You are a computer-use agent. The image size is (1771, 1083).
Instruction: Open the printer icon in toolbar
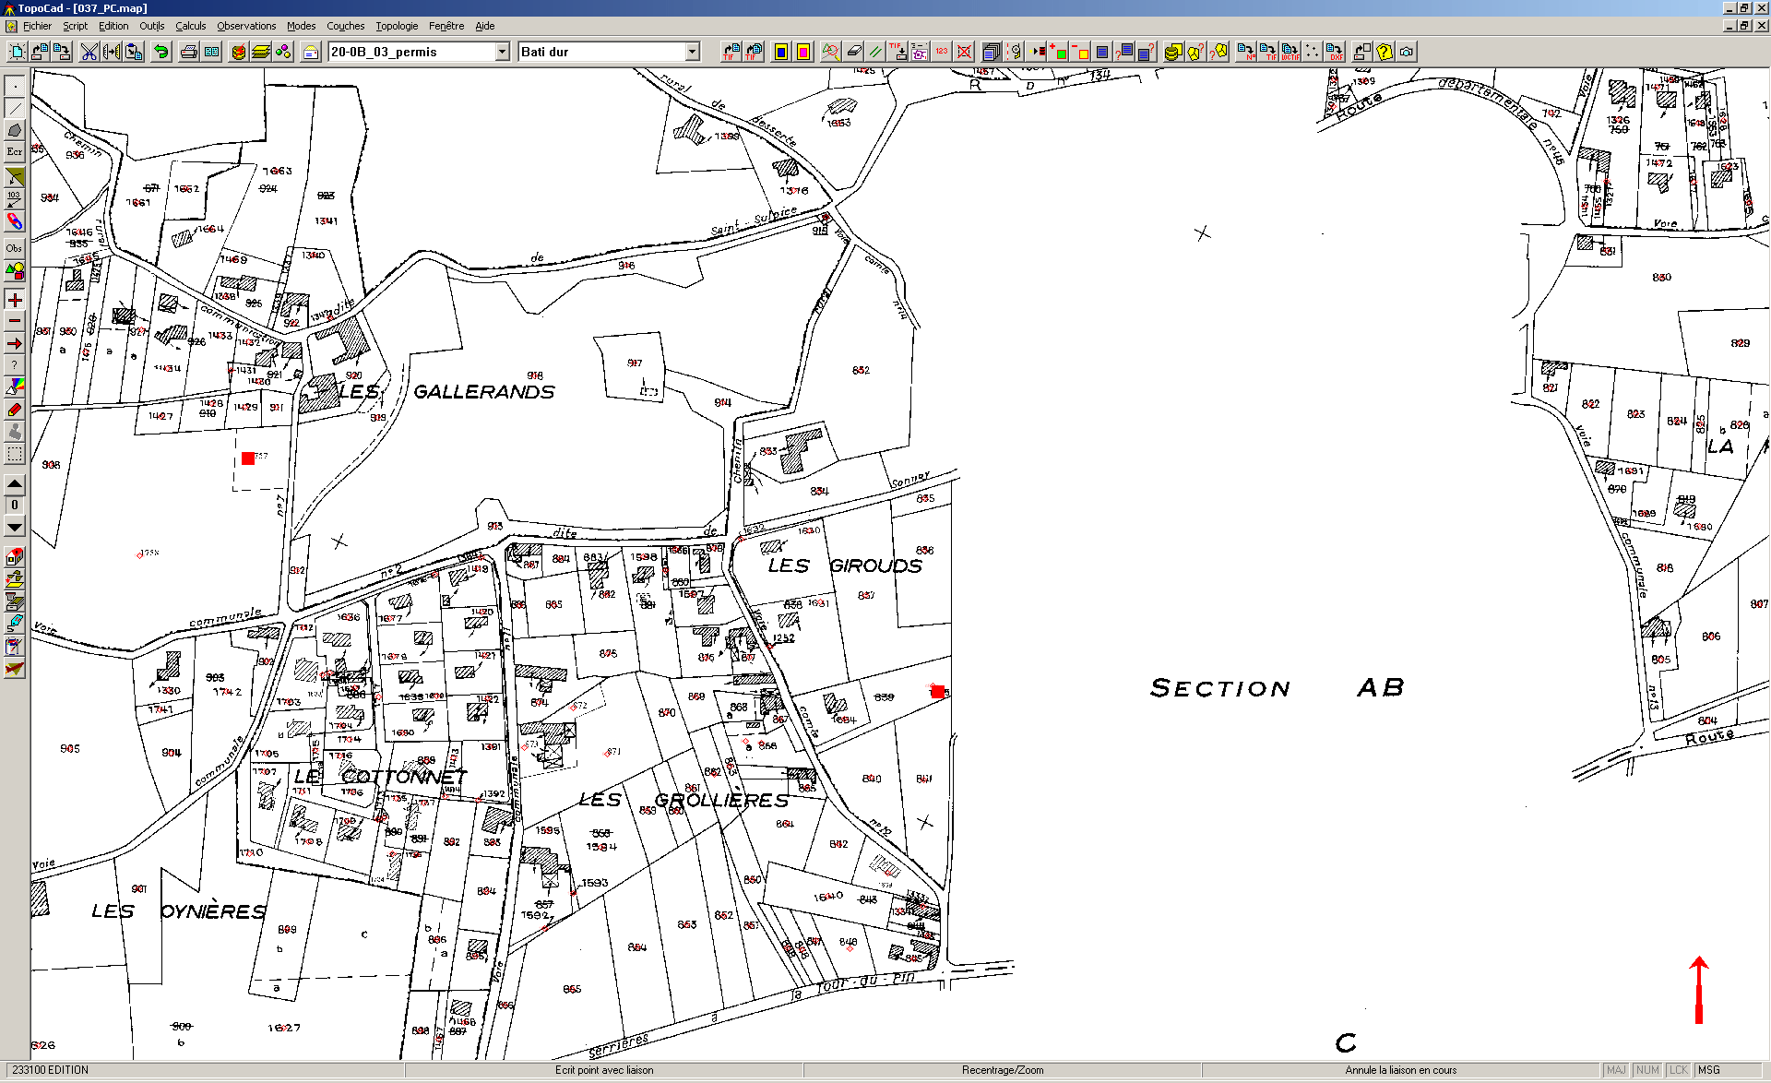pos(189,52)
